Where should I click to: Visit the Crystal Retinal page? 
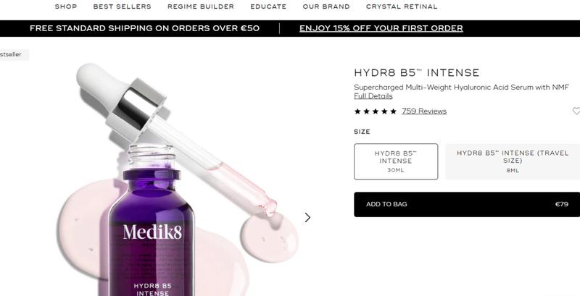click(x=402, y=7)
